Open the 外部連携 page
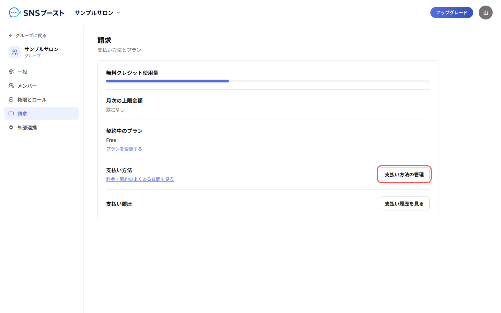Viewport: 501px width, 313px height. pyautogui.click(x=41, y=127)
